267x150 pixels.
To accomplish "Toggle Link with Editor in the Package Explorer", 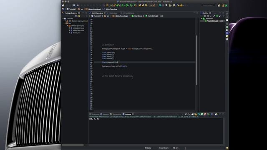I will pyautogui.click(x=79, y=16).
